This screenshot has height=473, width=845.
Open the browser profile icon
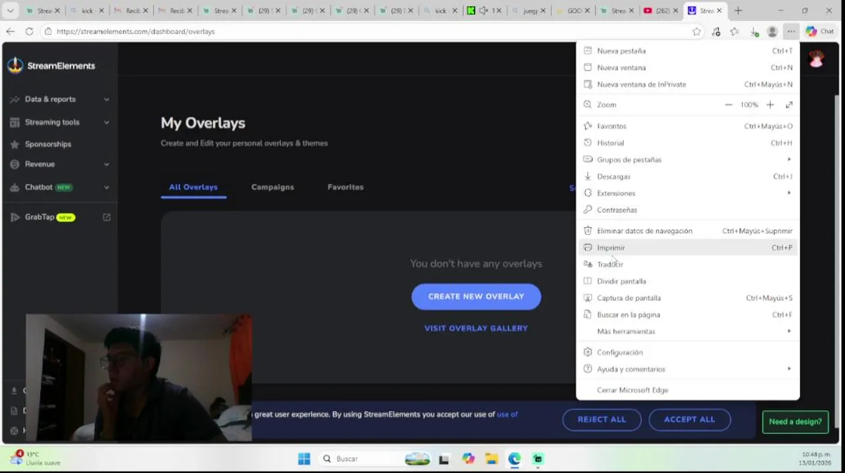click(x=773, y=31)
